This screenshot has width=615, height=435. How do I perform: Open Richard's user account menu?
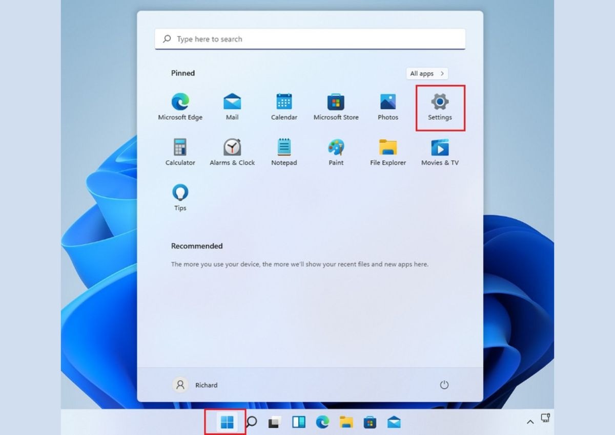[x=195, y=385]
